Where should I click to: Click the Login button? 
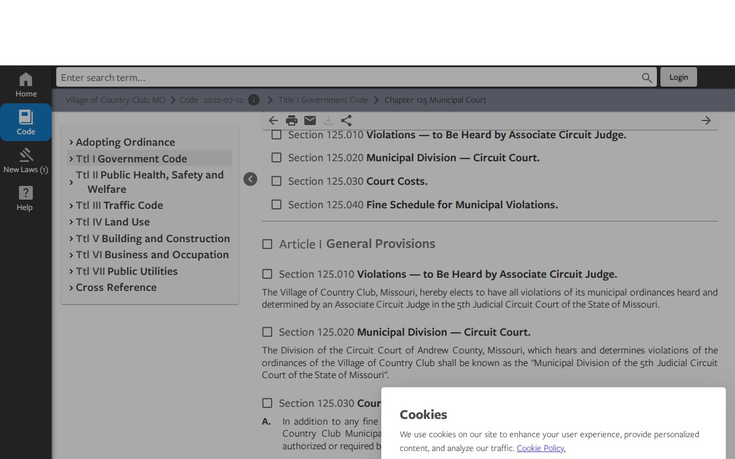(x=679, y=77)
